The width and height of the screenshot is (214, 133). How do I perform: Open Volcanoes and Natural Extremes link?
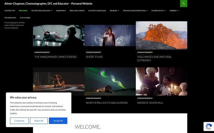155,59
